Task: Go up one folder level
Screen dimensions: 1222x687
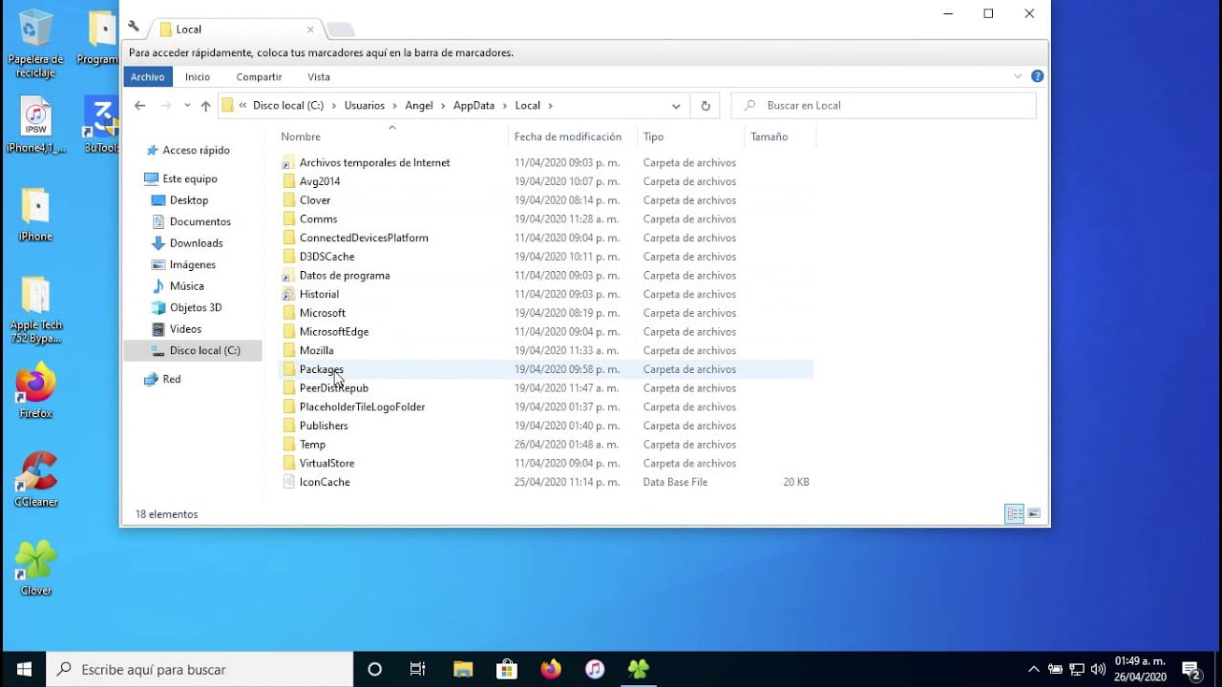Action: [x=205, y=106]
